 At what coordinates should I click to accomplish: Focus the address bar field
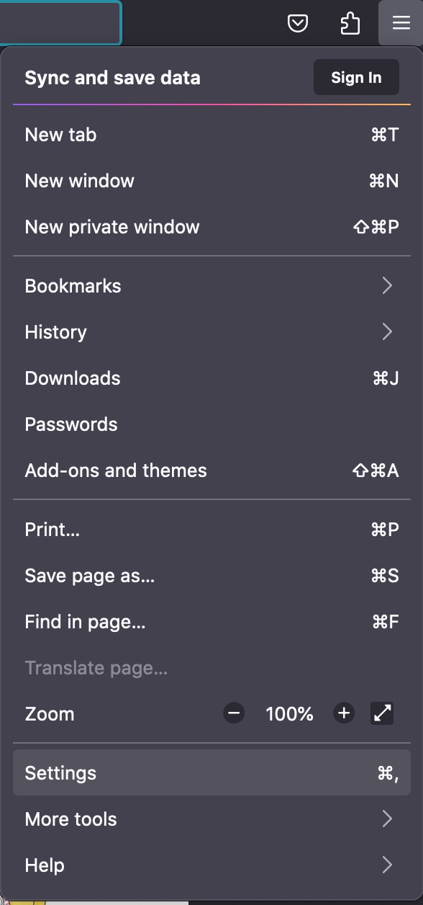pos(60,23)
